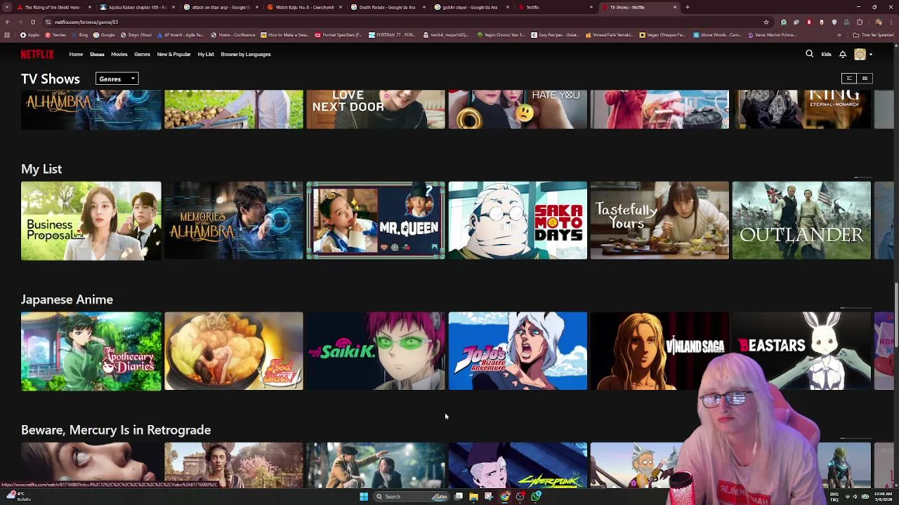This screenshot has width=899, height=505.
Task: Reload the page with refresh icon
Action: pos(32,22)
